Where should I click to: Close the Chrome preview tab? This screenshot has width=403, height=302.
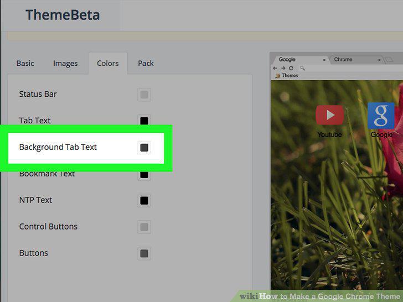coord(379,60)
